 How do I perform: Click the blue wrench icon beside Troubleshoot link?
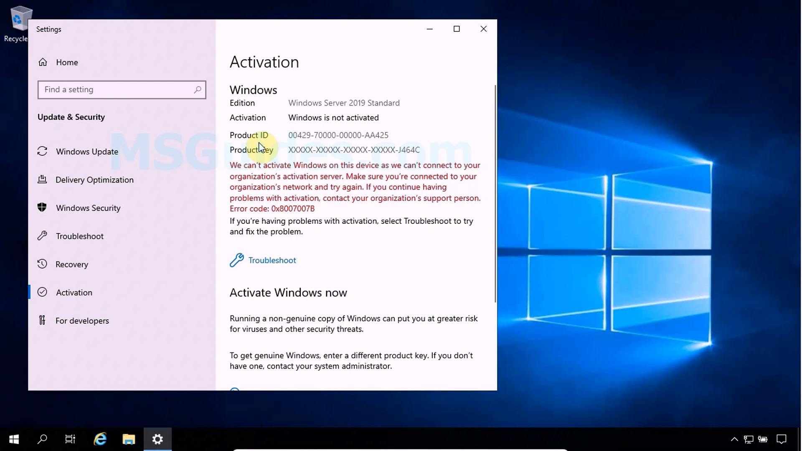(x=237, y=260)
